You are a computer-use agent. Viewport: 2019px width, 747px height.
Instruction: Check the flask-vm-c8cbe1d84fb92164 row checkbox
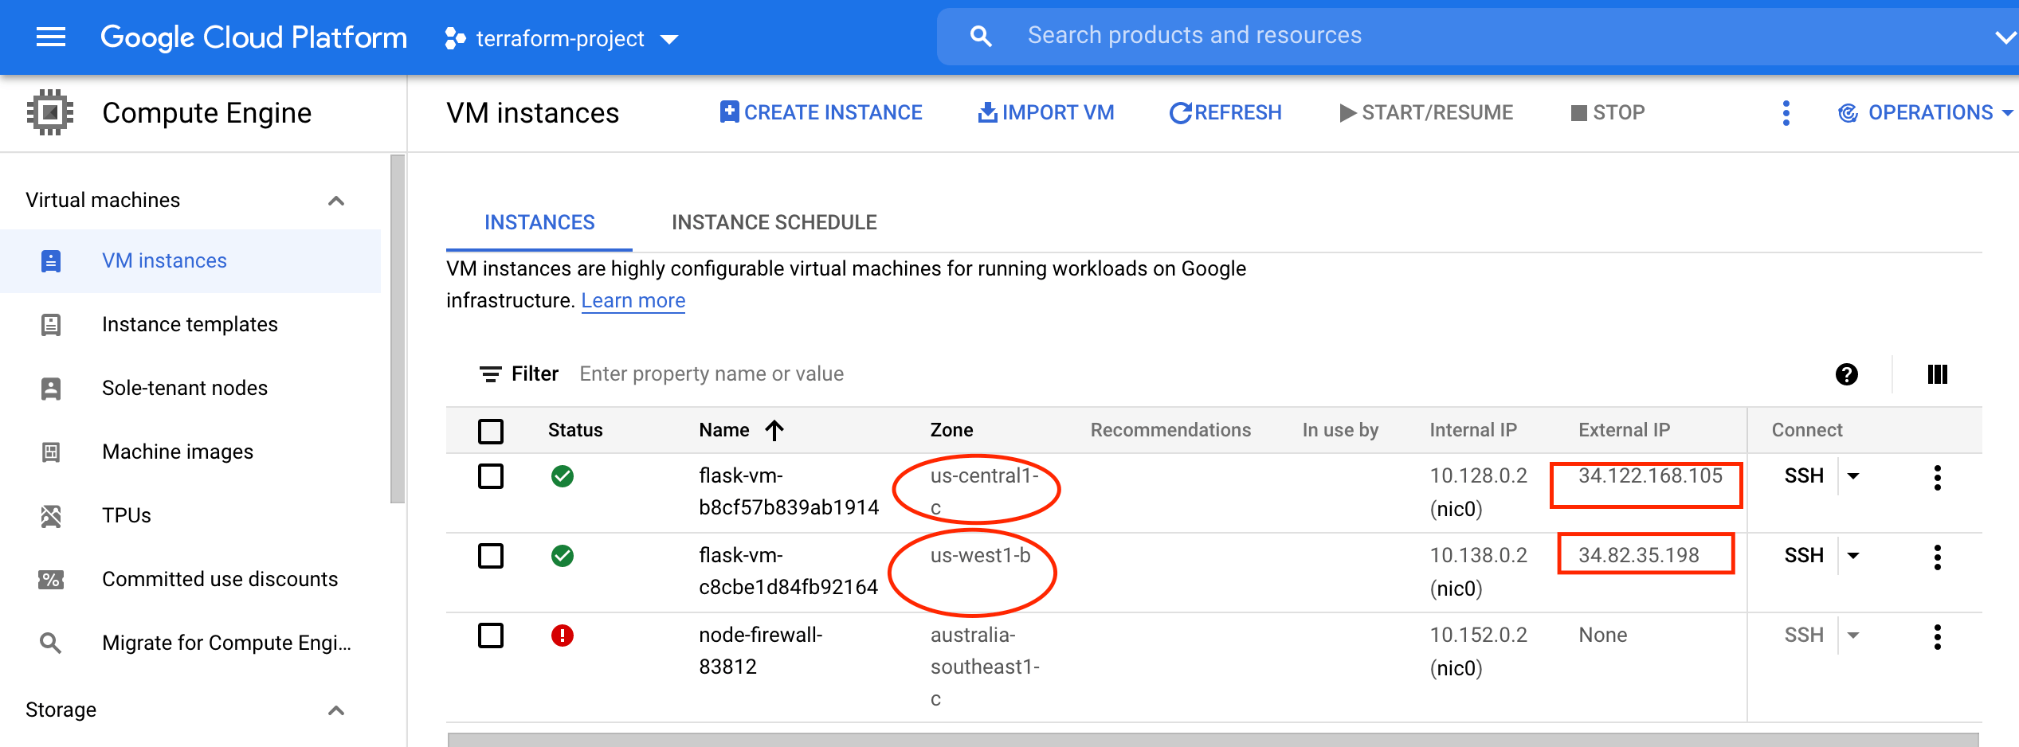point(491,556)
